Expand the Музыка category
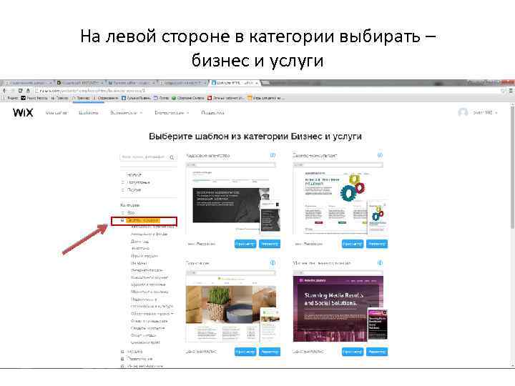515x386 pixels. 122,352
